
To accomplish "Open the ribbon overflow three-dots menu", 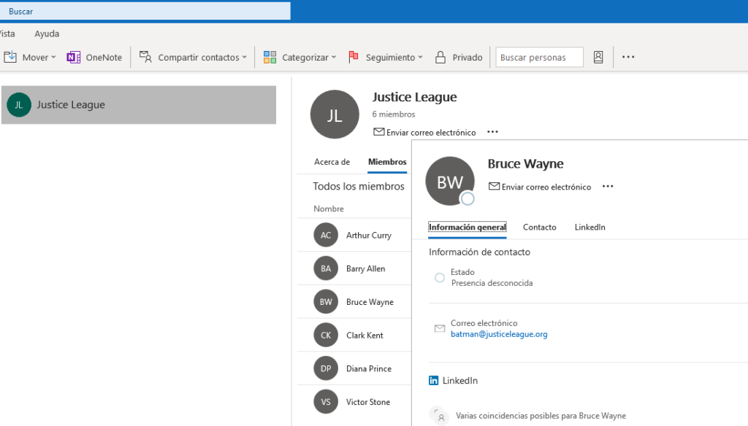I will click(x=628, y=57).
